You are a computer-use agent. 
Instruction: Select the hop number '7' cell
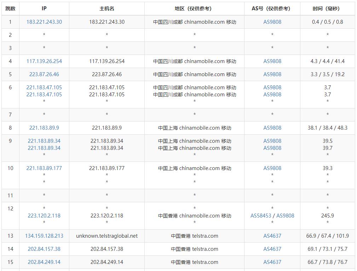click(x=10, y=115)
